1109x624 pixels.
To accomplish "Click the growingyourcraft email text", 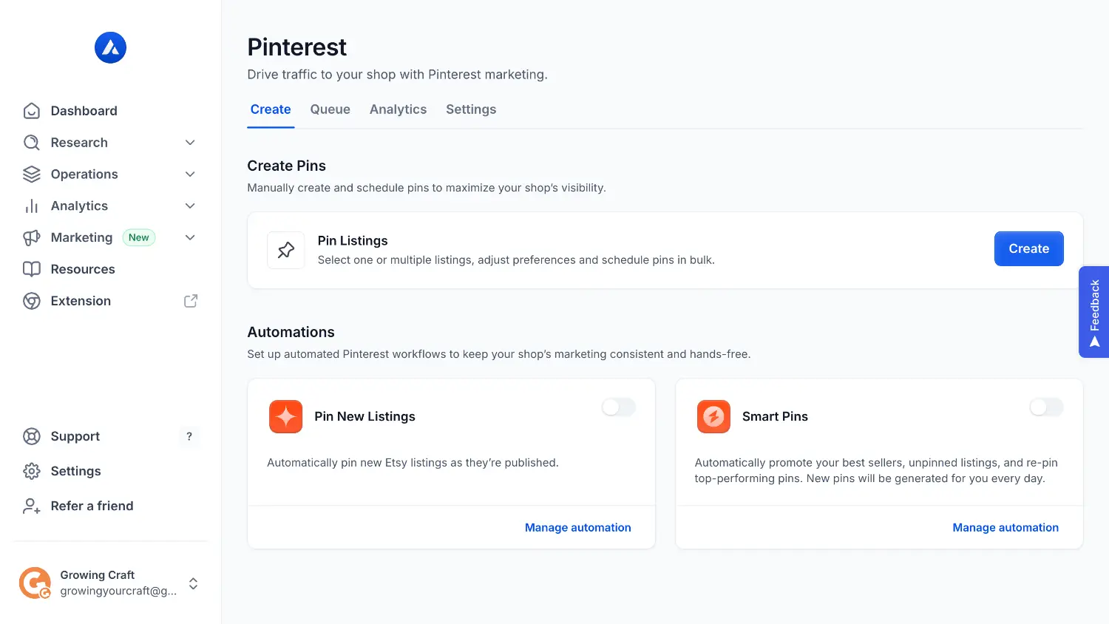I will click(118, 591).
